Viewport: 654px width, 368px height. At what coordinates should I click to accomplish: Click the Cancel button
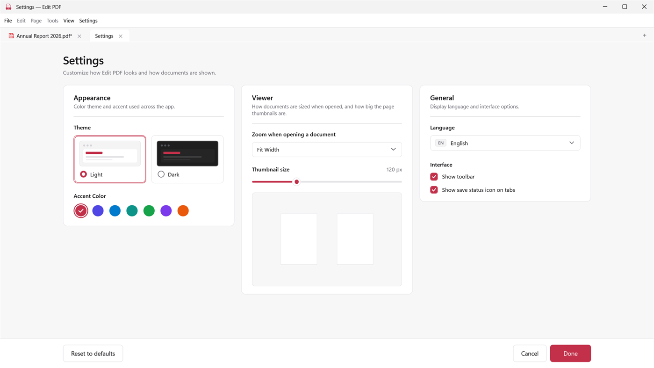point(530,354)
